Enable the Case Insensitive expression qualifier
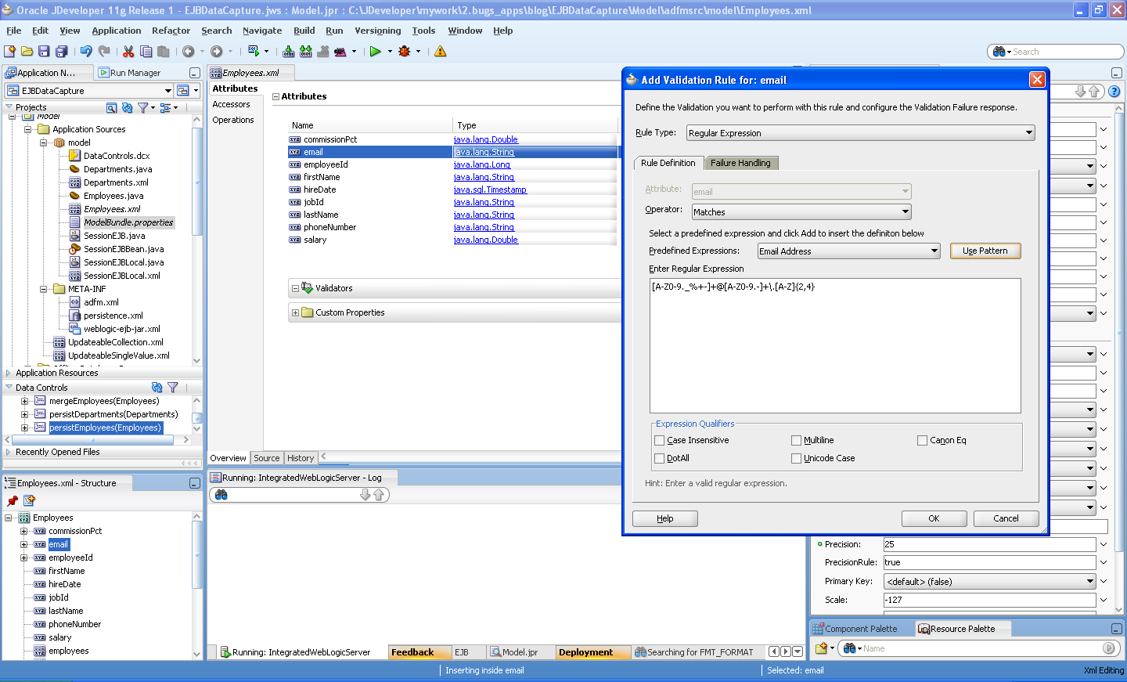 tap(659, 440)
